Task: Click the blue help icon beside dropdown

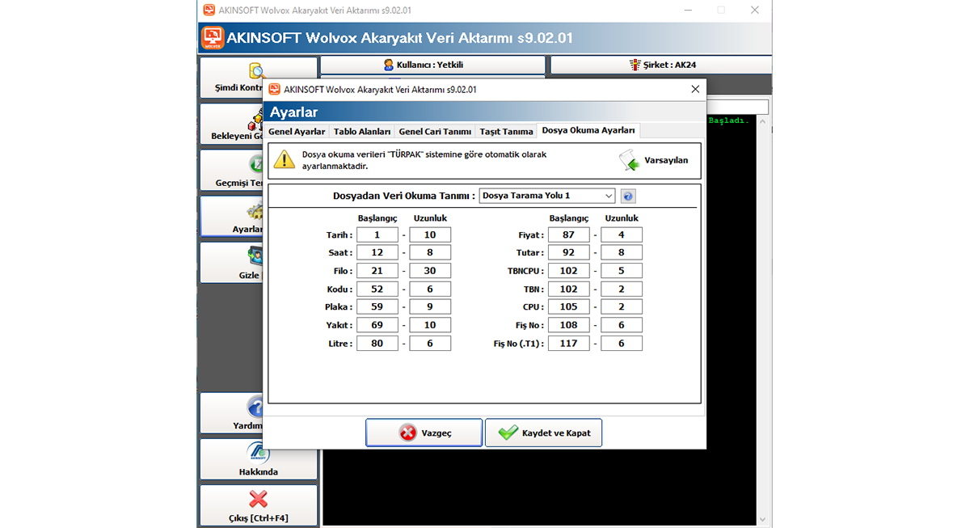Action: pos(628,196)
